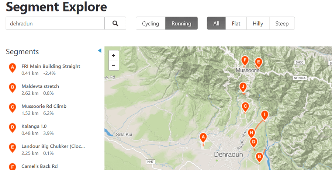Image resolution: width=332 pixels, height=170 pixels.
Task: Select map marker E near Mussoorie
Action: pos(258,62)
